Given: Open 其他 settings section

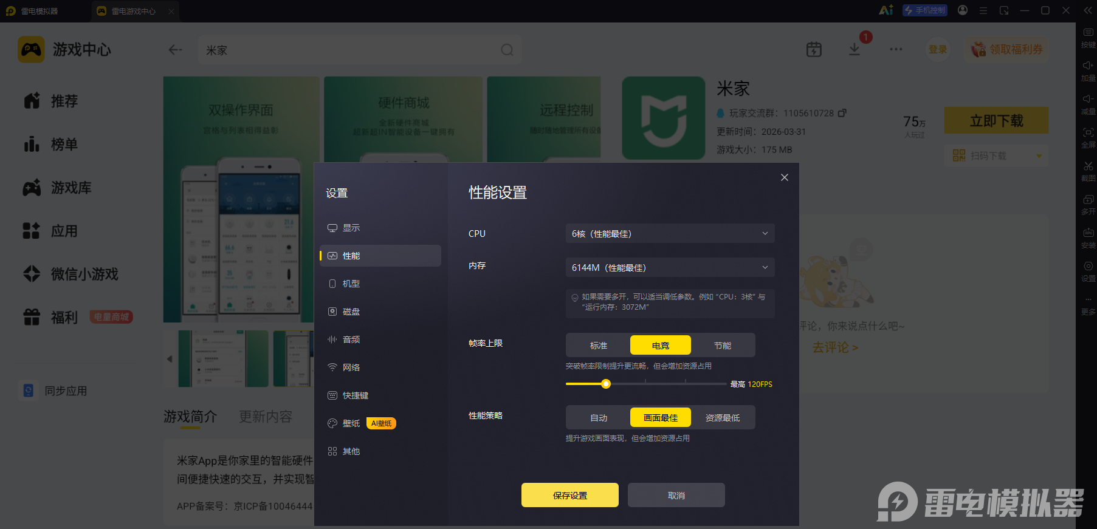Looking at the screenshot, I should pyautogui.click(x=380, y=451).
